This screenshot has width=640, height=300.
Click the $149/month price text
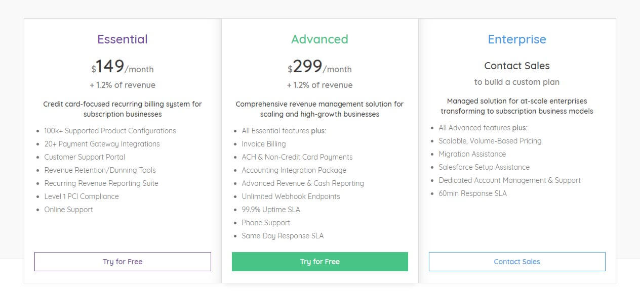coord(123,67)
